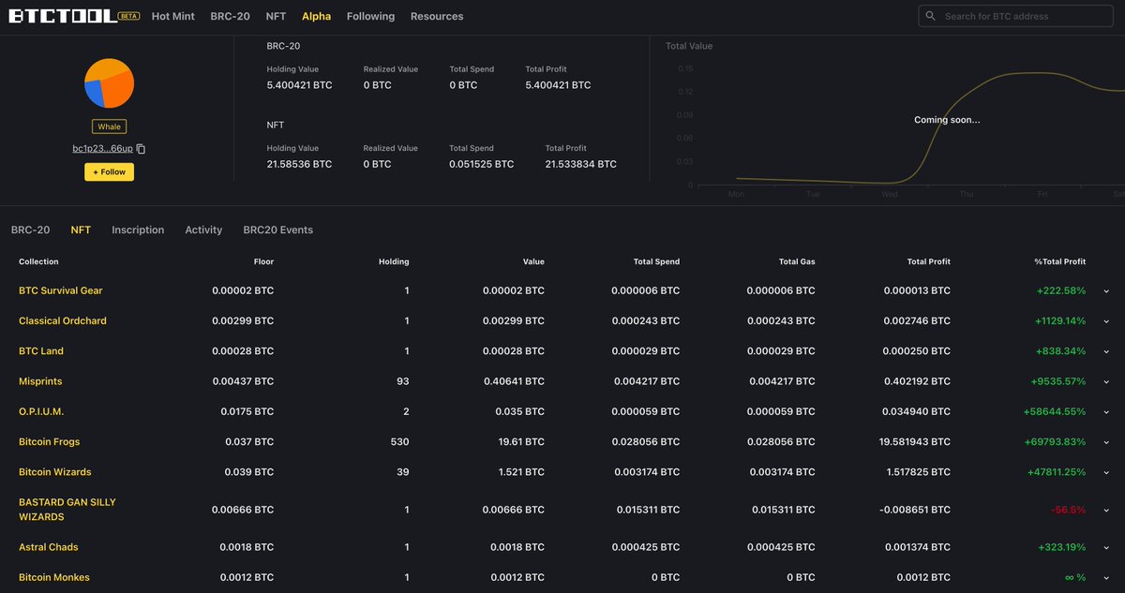Click the 530 holding cell

(x=400, y=442)
